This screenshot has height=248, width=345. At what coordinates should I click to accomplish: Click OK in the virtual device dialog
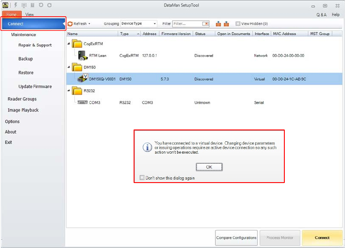(x=209, y=167)
